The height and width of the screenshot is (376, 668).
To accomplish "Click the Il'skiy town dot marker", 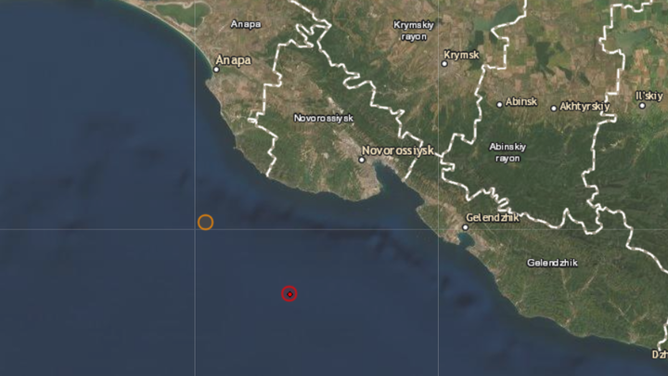I will point(642,106).
